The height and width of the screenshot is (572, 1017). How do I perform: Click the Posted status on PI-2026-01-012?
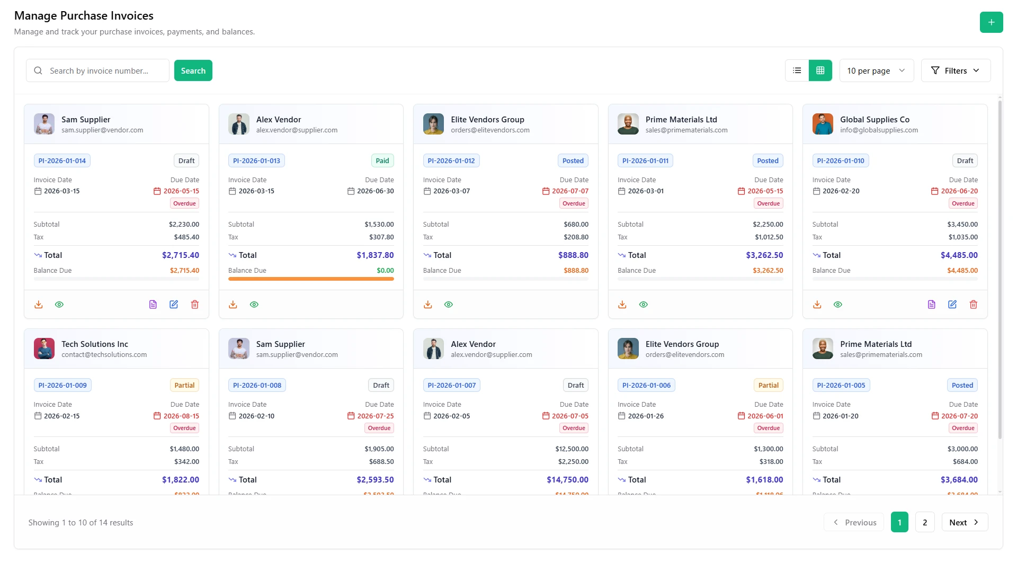573,160
